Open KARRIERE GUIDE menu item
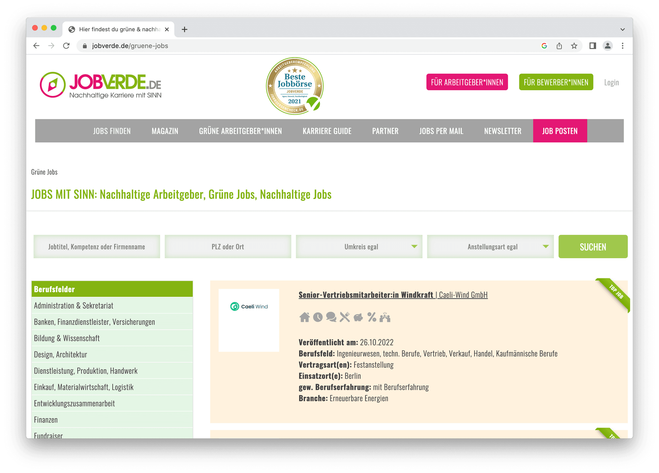Screen dimensions: 659x473 coord(327,131)
